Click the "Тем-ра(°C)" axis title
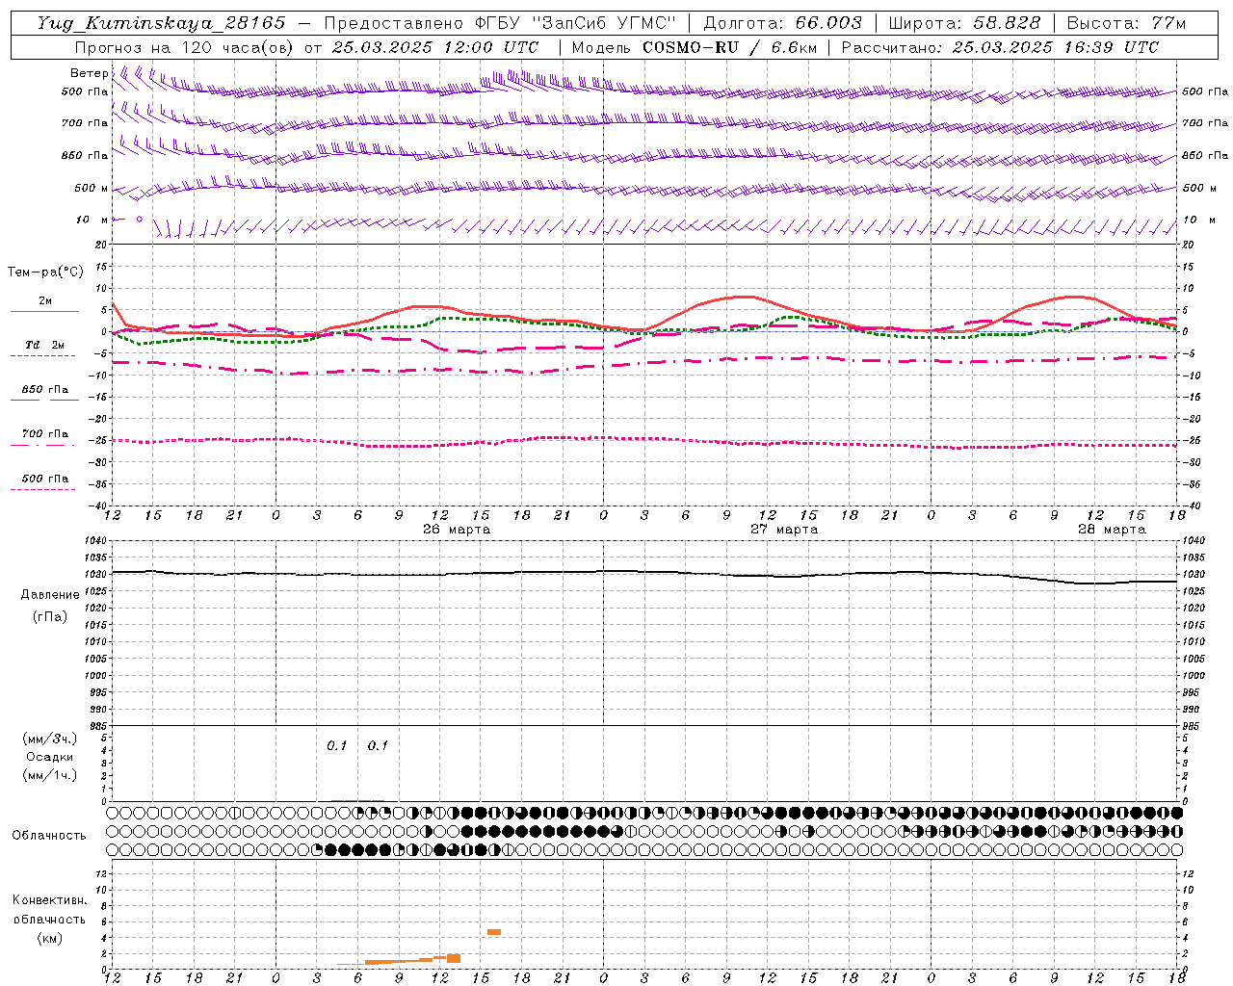The height and width of the screenshot is (986, 1233). click(x=45, y=272)
